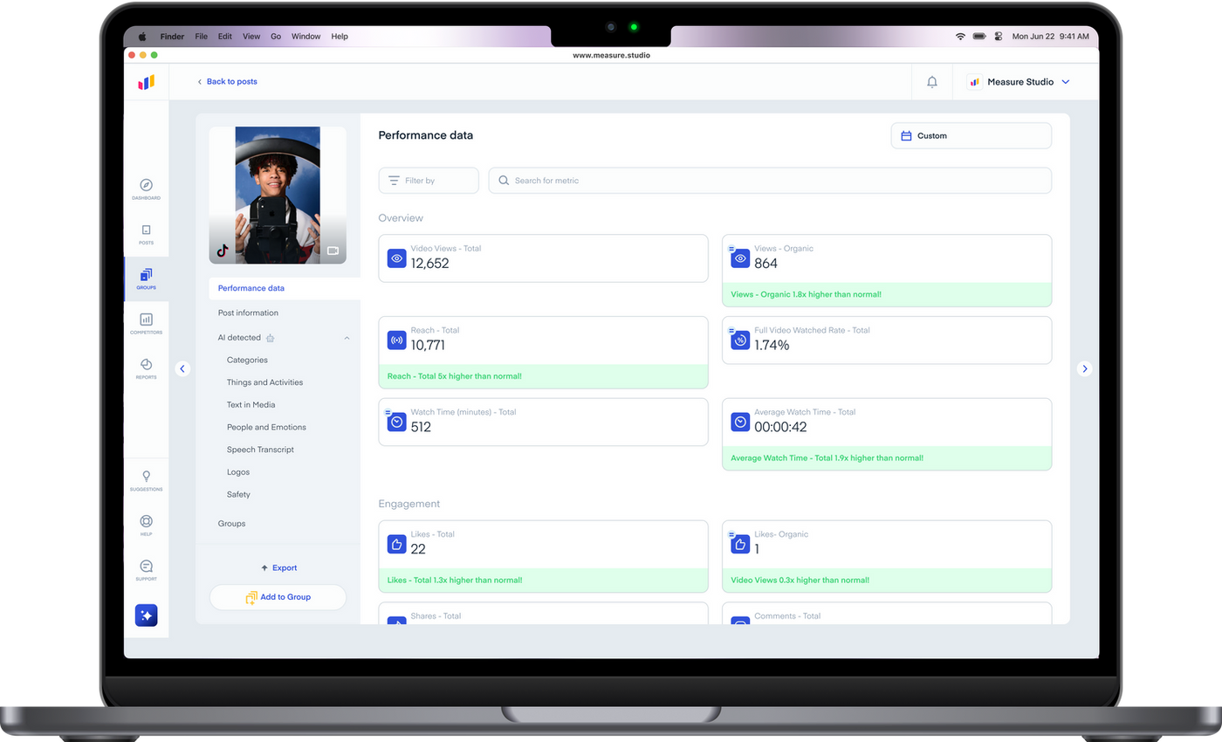Viewport: 1222px width, 742px height.
Task: Click the Comments - Total card
Action: point(887,613)
